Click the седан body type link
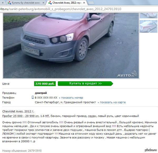This screenshot has width=158, height=153. (x=92, y=116)
